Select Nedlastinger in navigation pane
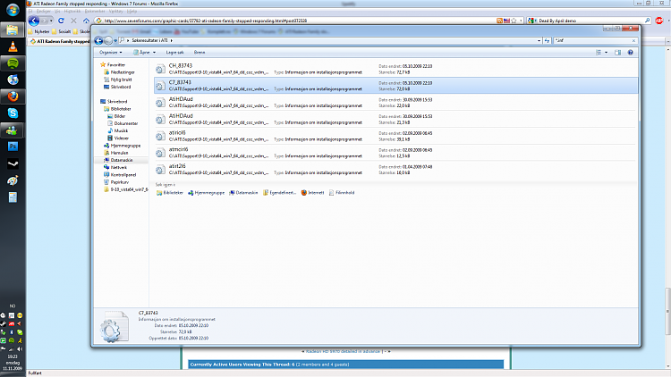This screenshot has height=377, width=671. coord(119,72)
